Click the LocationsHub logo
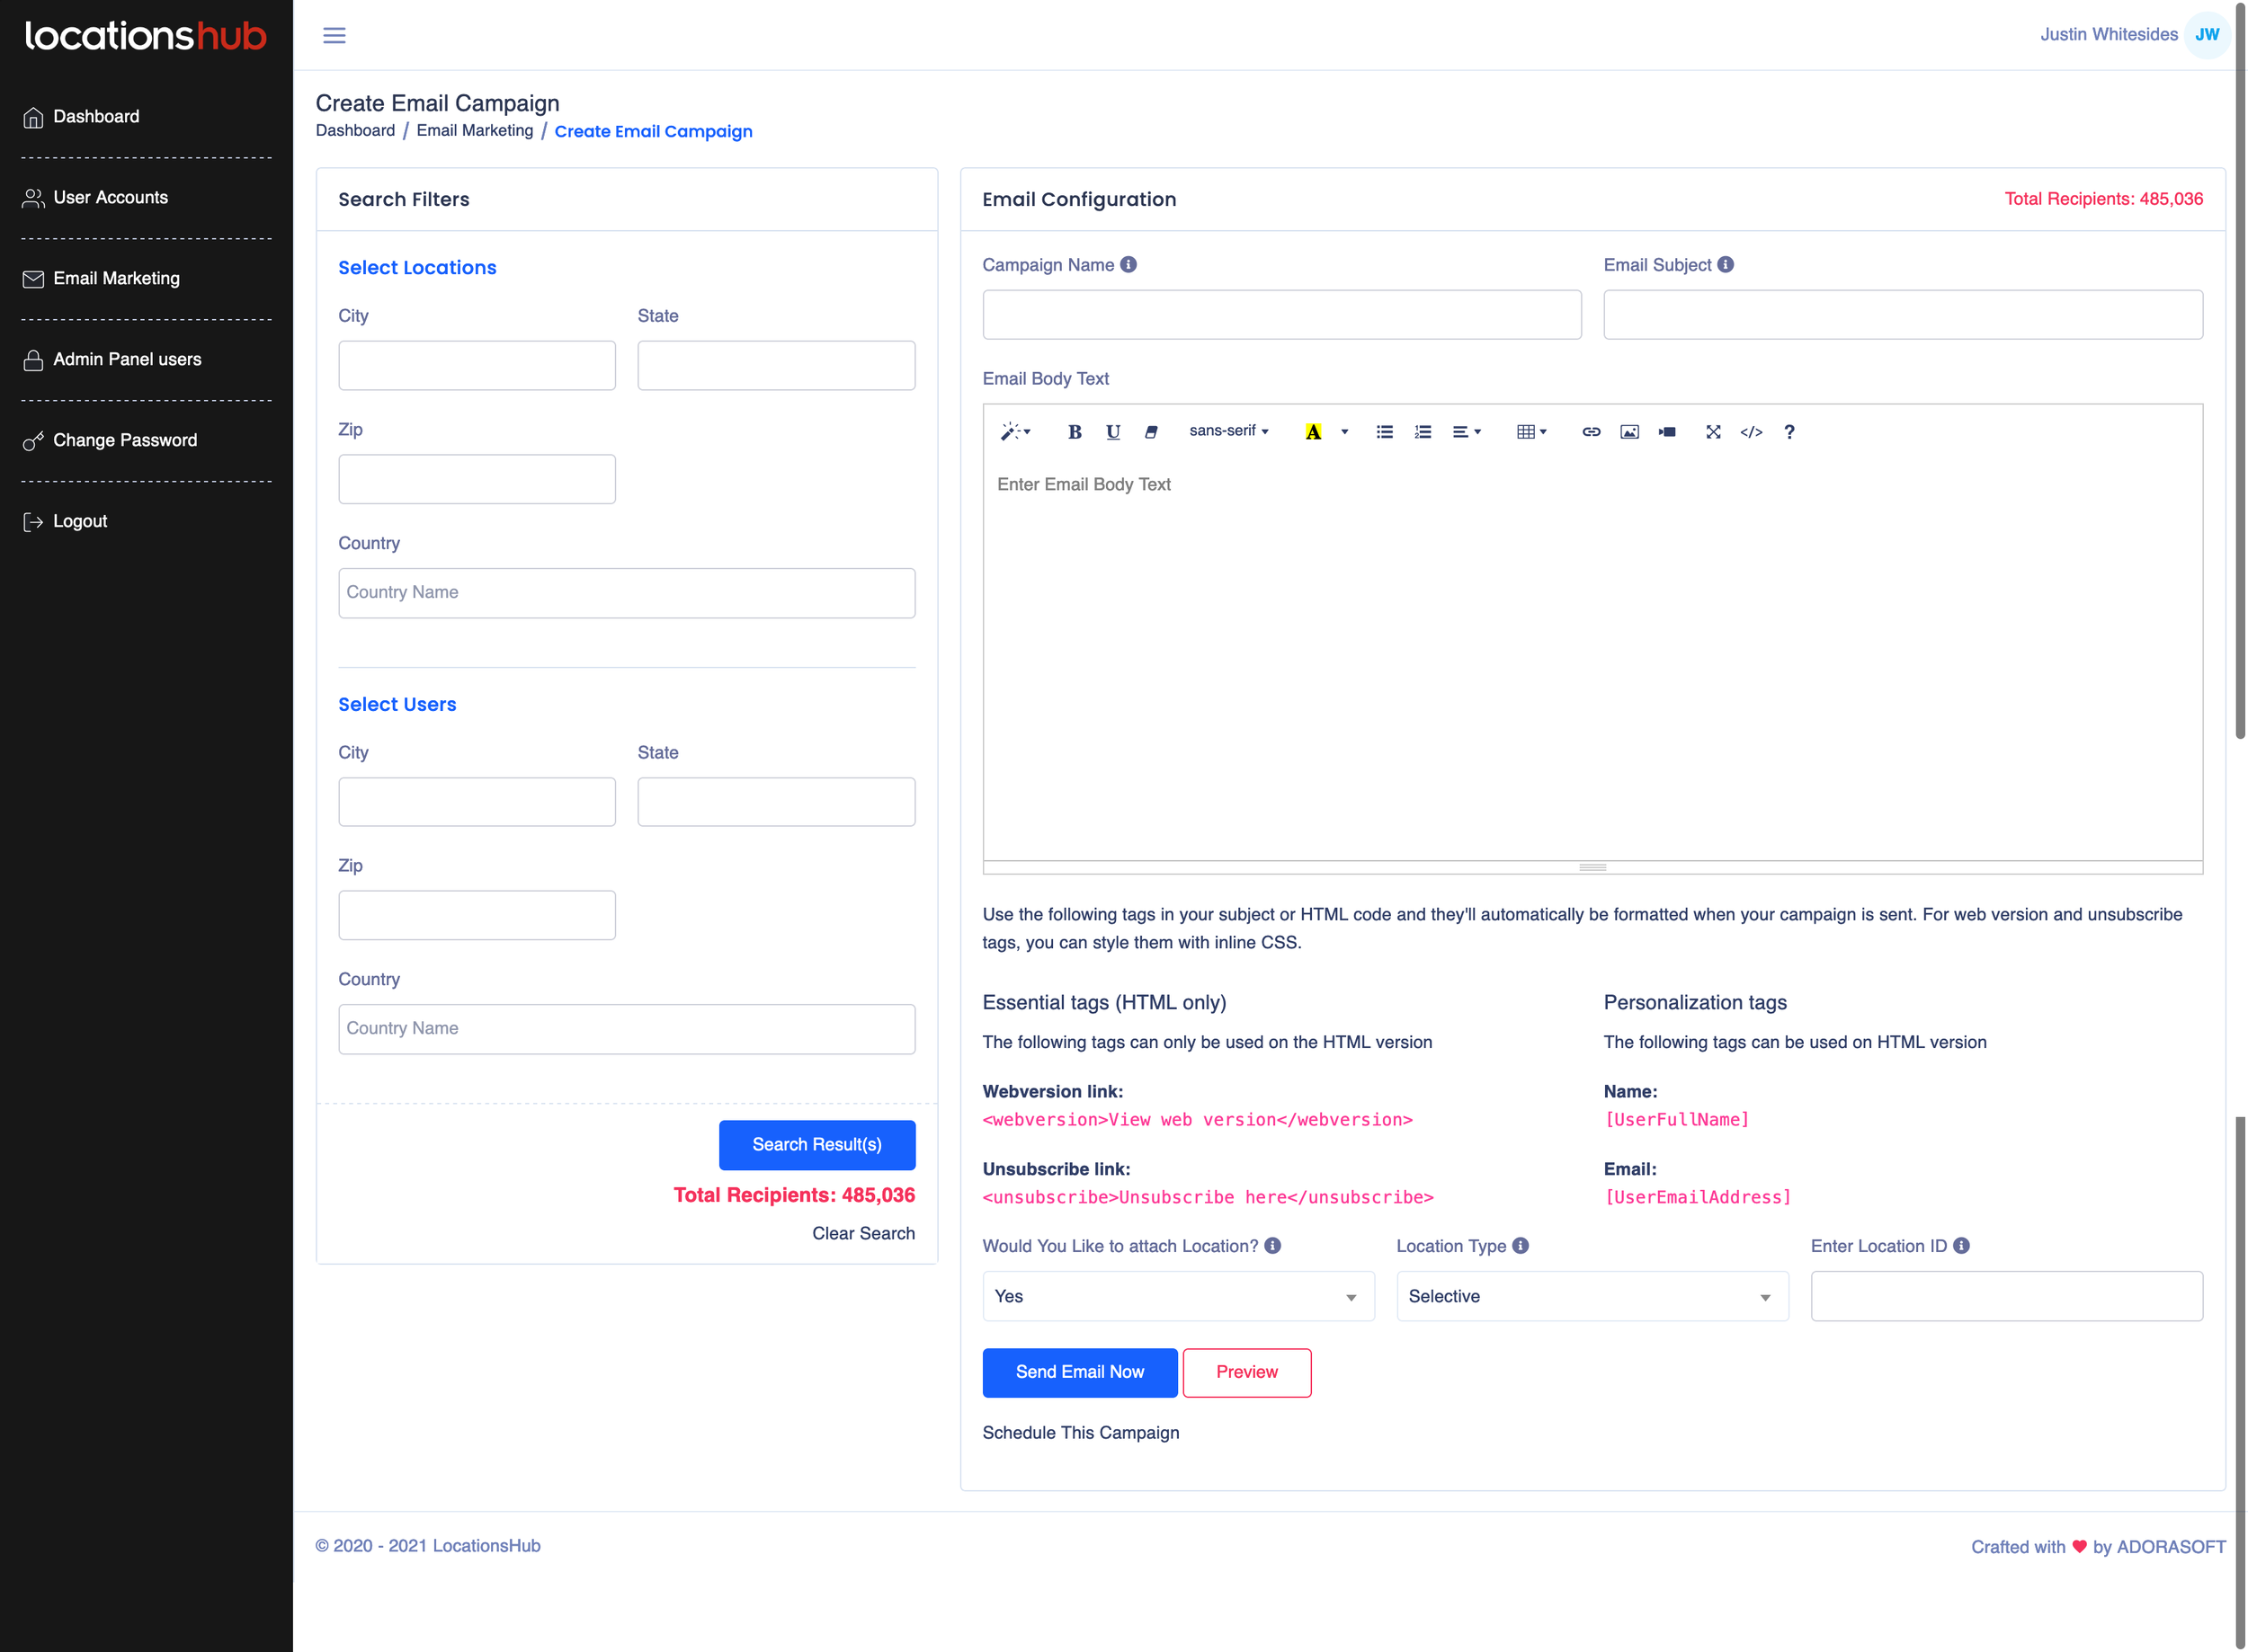The image size is (2248, 1652). pyautogui.click(x=146, y=36)
